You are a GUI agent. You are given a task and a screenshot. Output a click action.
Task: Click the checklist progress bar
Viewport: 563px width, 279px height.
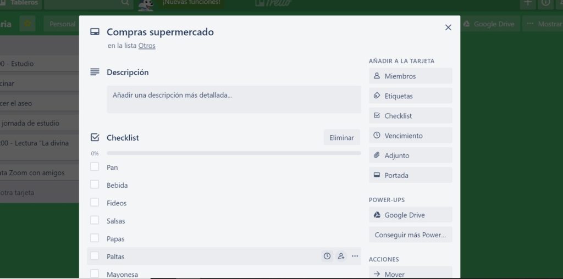tap(234, 153)
